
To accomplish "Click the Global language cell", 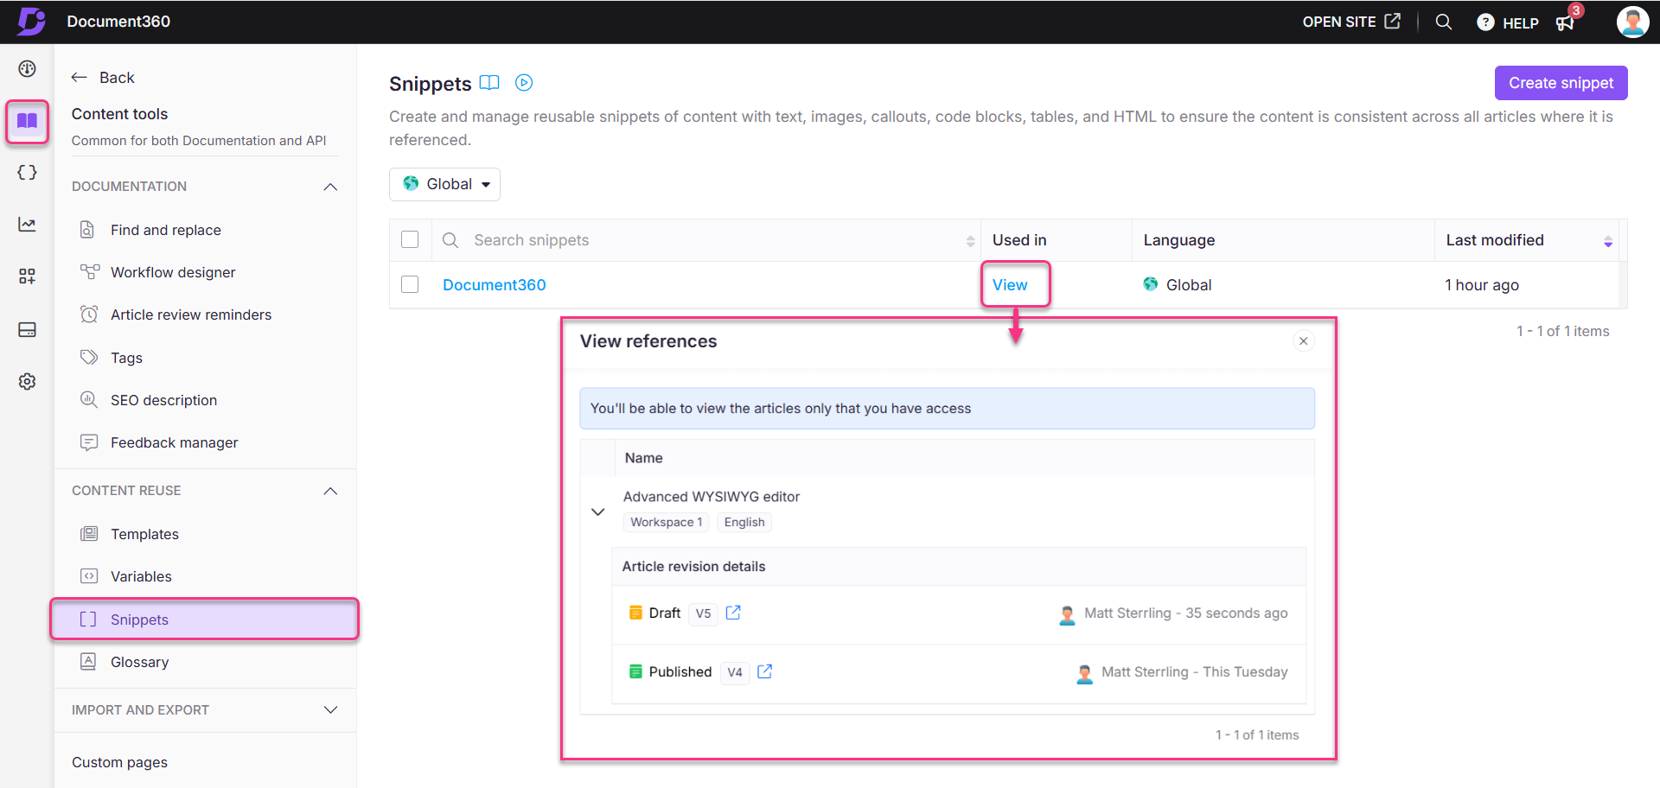I will [x=1178, y=284].
